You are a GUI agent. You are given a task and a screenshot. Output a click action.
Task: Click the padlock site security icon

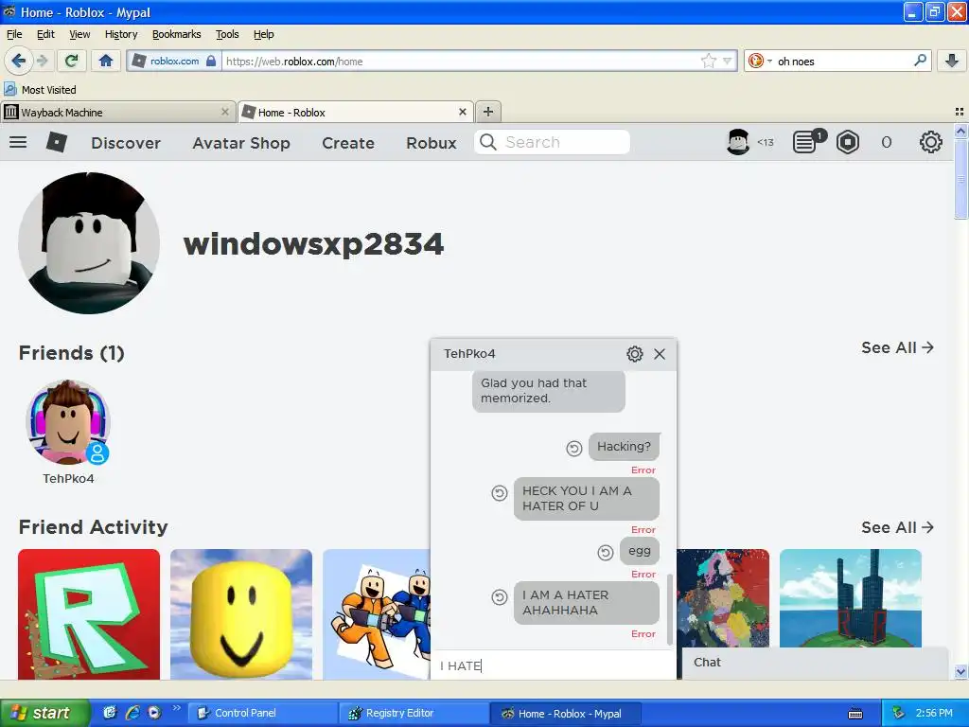pos(211,61)
